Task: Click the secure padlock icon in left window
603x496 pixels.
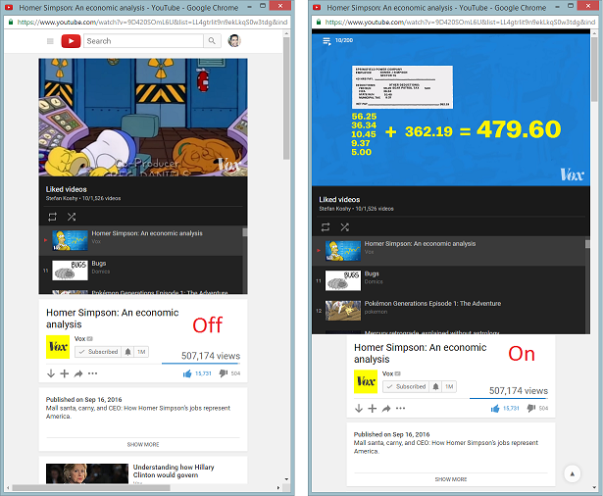Action: (11, 22)
